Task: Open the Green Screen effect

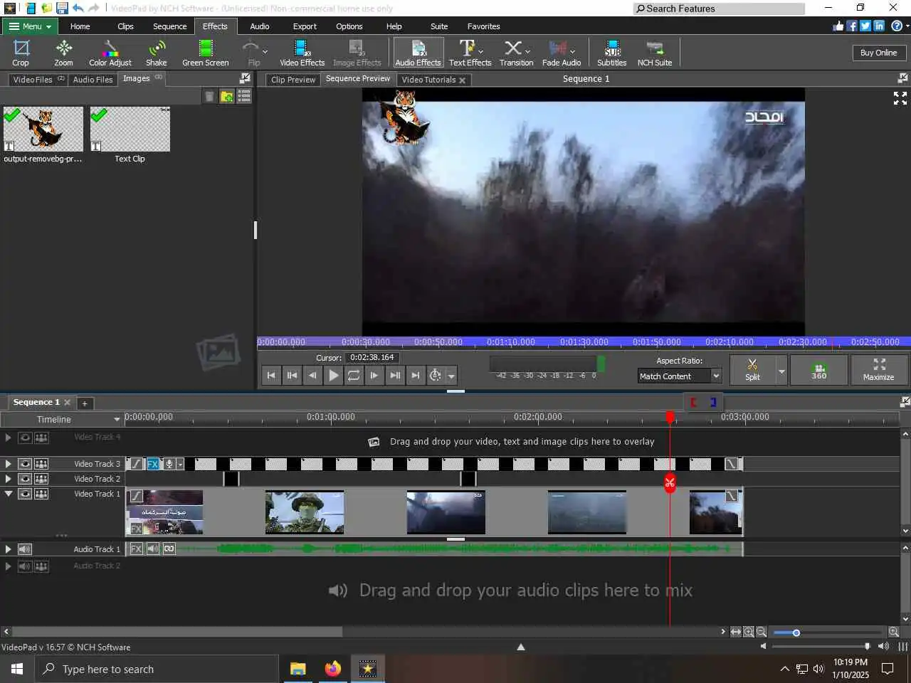Action: point(206,53)
